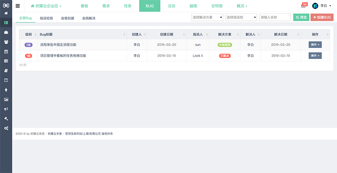Switch to the 脑图 tab
Viewport: 337px width, 173px height.
pos(193,6)
